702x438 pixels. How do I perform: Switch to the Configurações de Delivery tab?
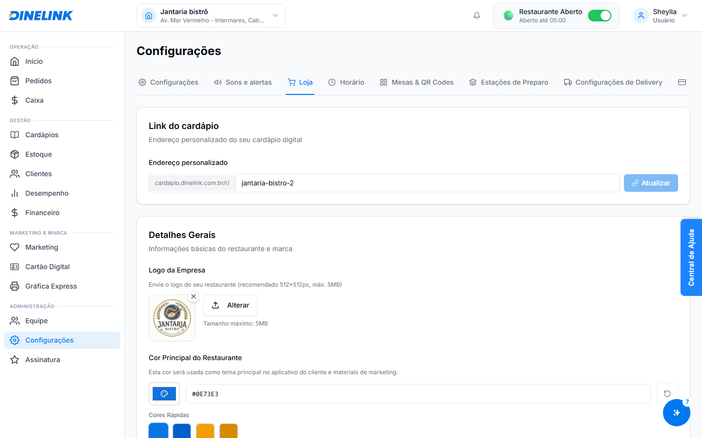pos(613,82)
